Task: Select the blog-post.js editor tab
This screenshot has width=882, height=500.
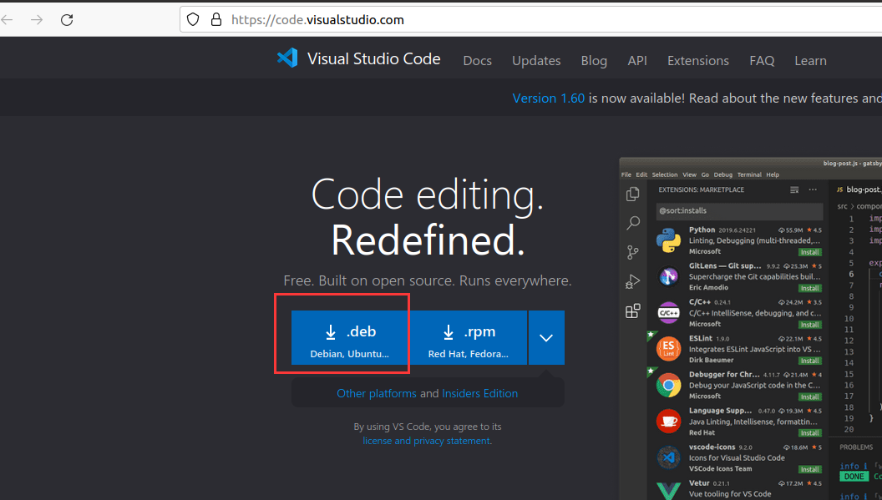Action: (857, 190)
